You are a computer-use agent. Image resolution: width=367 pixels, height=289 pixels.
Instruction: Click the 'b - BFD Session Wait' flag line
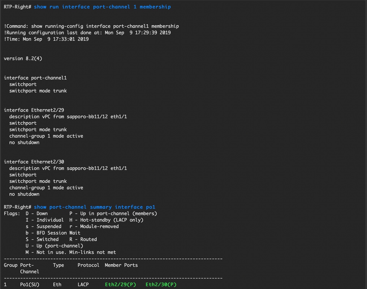pyautogui.click(x=53, y=233)
